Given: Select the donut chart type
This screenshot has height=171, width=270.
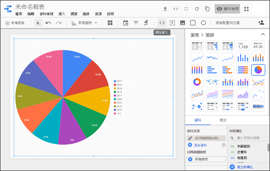Looking at the screenshot, I should click(x=197, y=82).
